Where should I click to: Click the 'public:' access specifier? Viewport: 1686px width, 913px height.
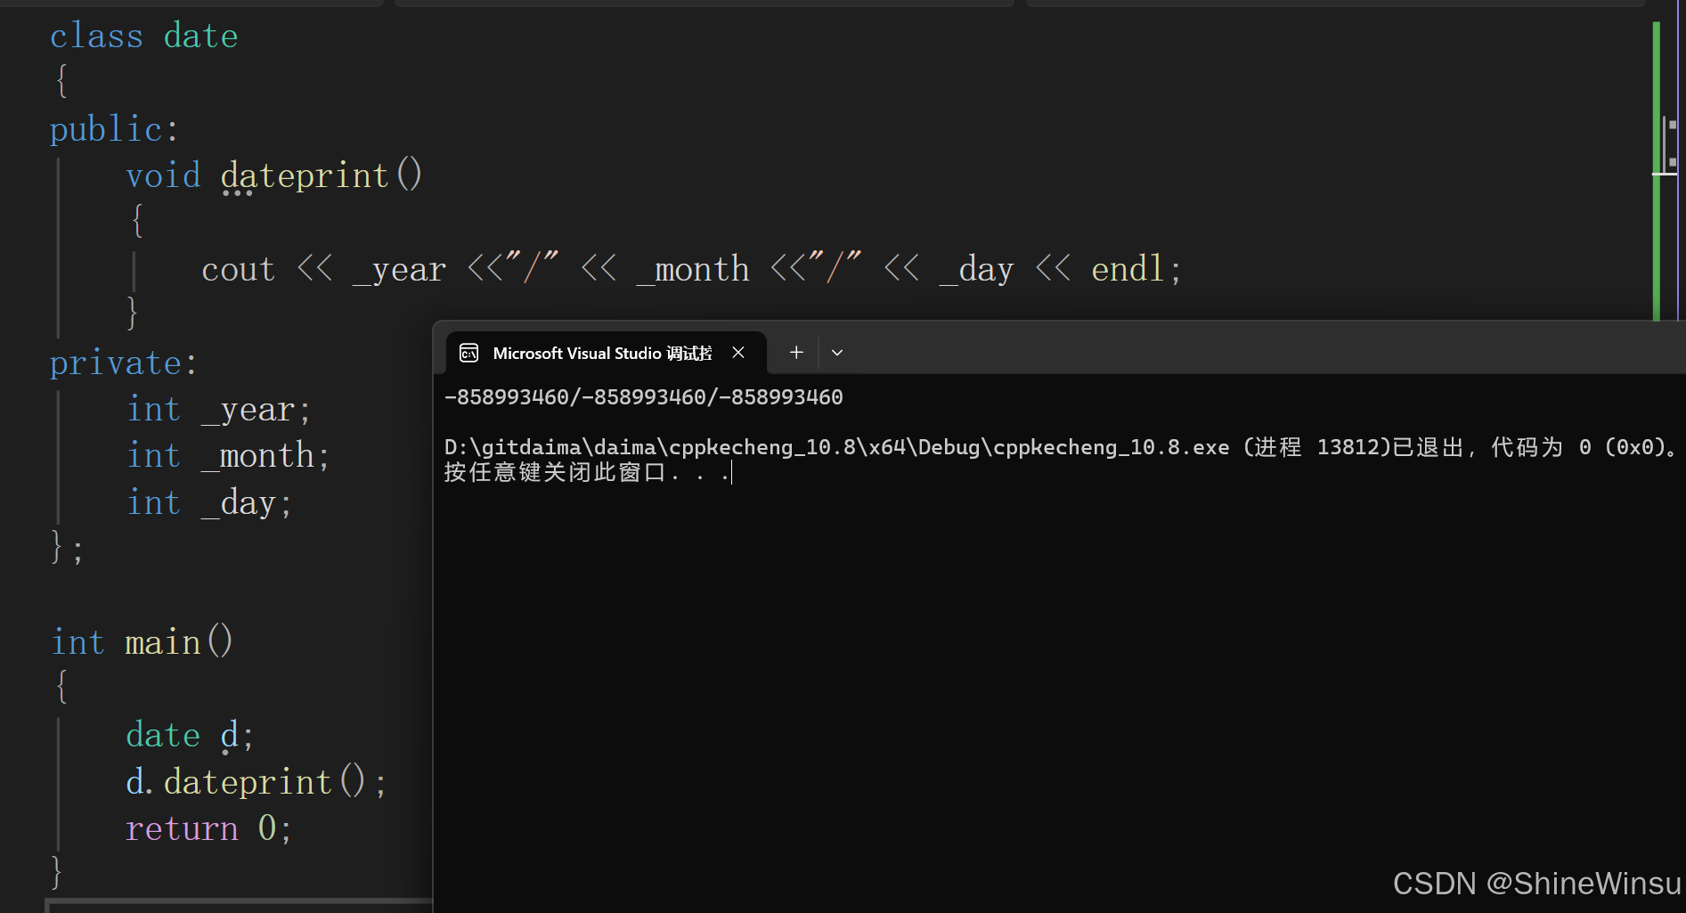[x=114, y=130]
